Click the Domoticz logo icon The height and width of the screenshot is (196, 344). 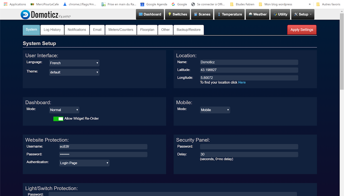pos(25,15)
